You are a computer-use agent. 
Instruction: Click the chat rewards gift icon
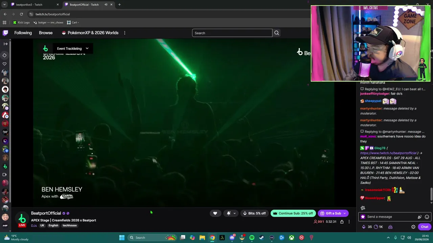click(390, 227)
